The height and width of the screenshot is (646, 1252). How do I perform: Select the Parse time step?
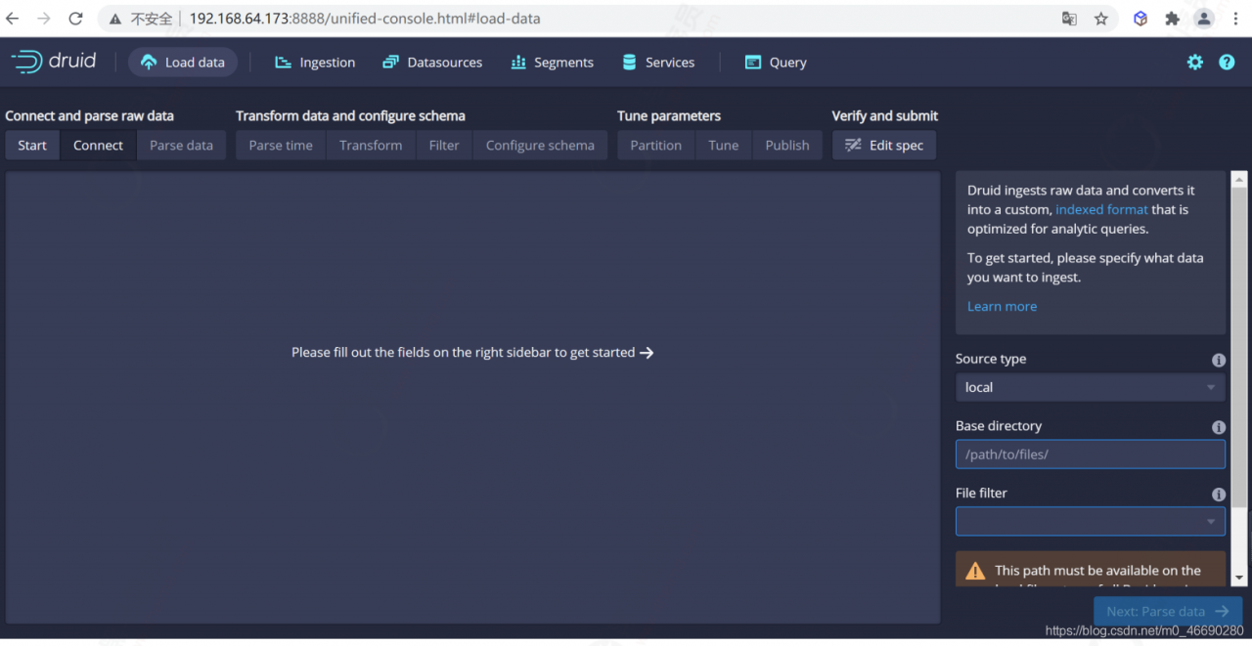pyautogui.click(x=281, y=145)
